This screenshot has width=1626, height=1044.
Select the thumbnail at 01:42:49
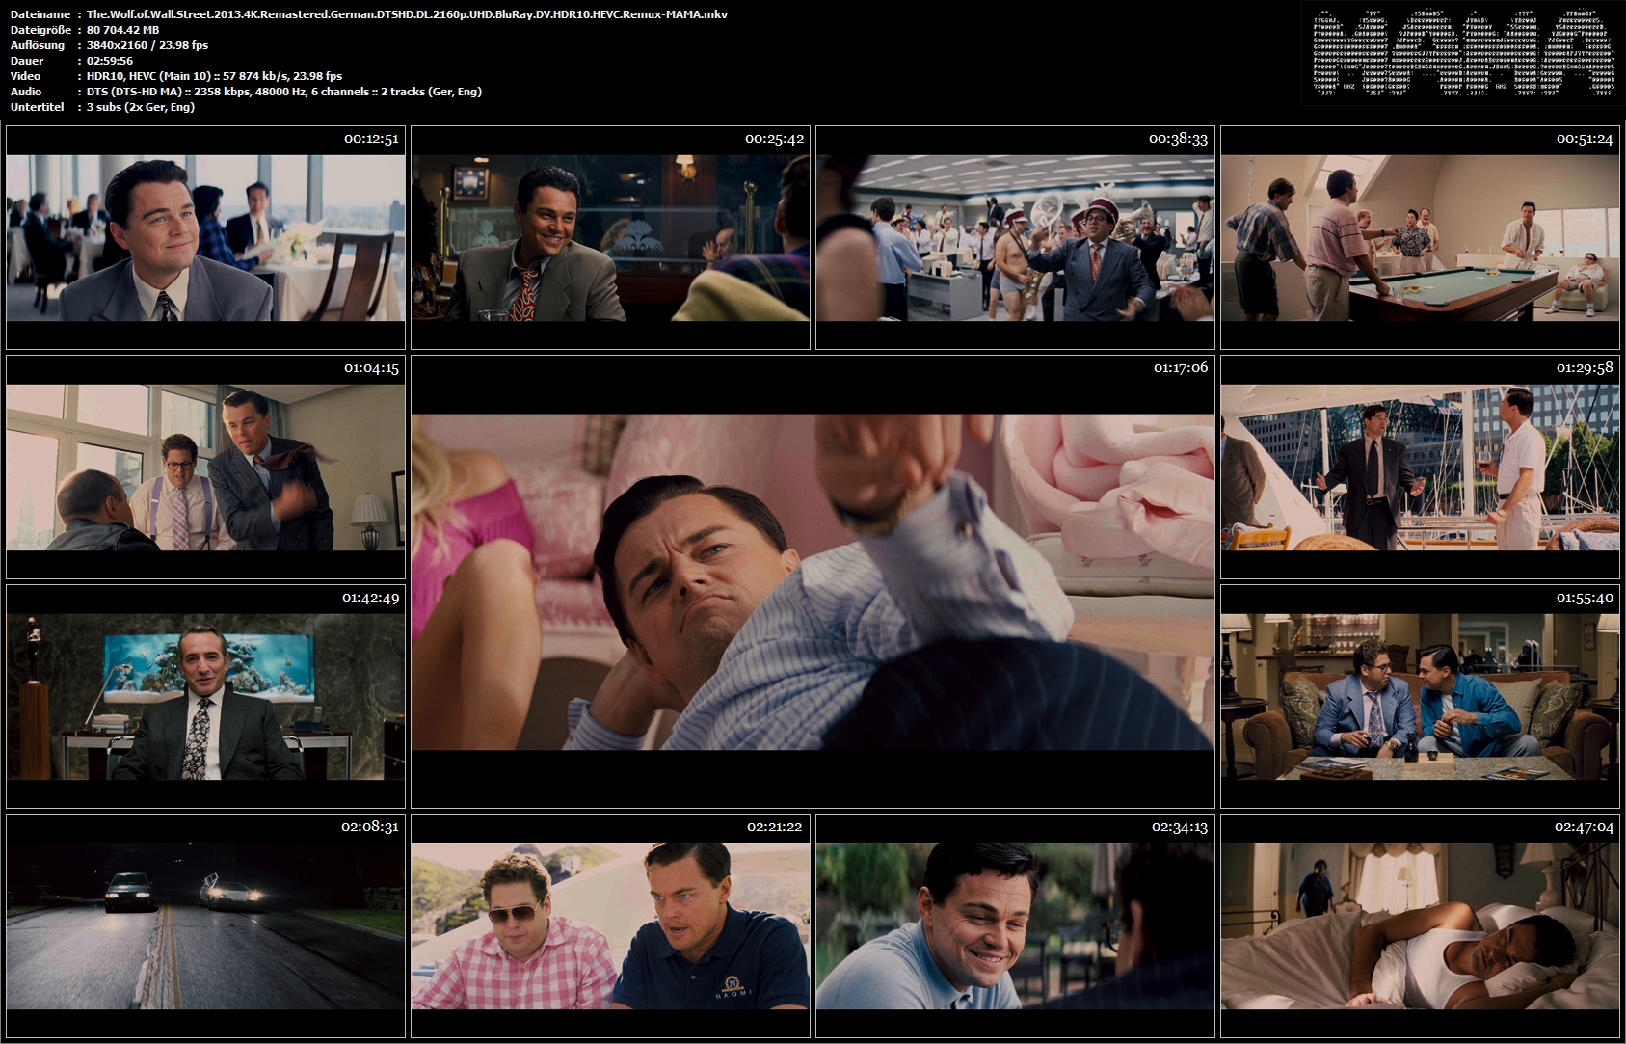[205, 696]
